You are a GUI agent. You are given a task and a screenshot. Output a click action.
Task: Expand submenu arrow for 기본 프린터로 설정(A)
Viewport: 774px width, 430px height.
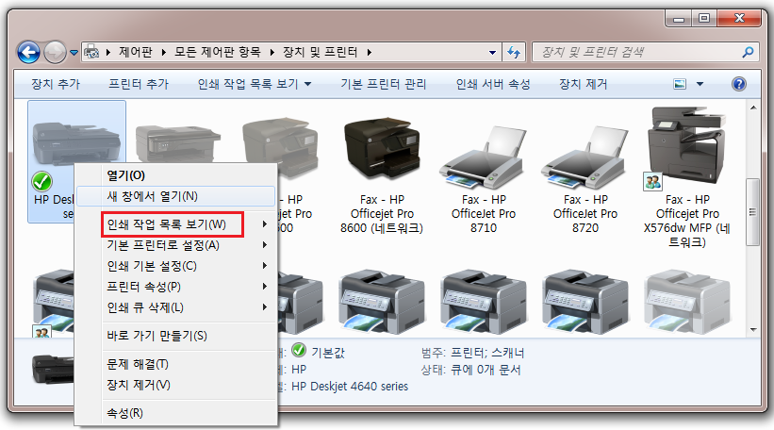265,245
